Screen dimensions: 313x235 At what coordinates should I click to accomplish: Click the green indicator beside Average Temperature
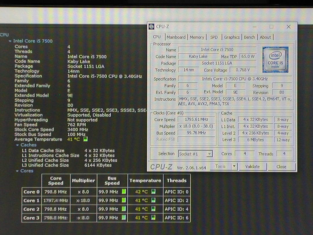pos(85,139)
